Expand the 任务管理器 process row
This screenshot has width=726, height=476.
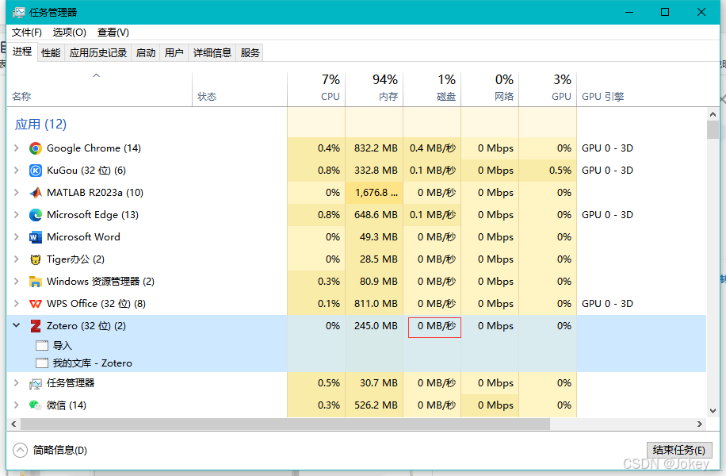tap(17, 383)
